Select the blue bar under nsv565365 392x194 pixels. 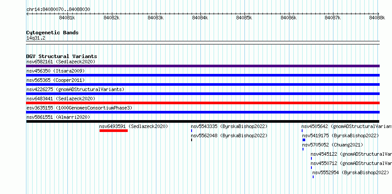tap(203, 84)
